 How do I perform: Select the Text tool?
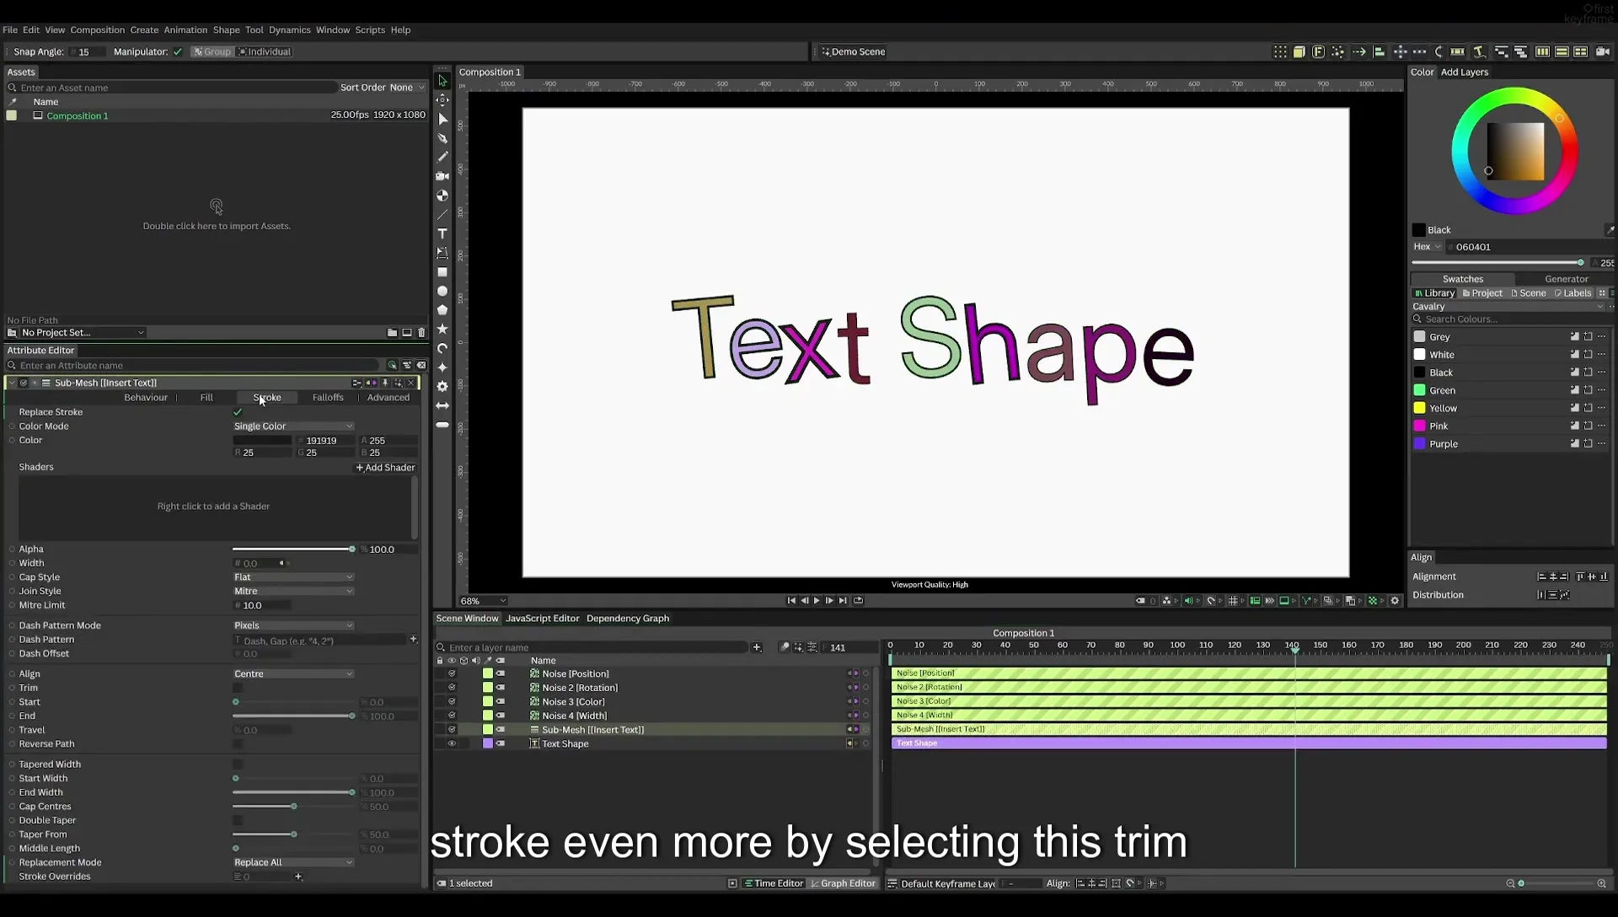point(442,233)
